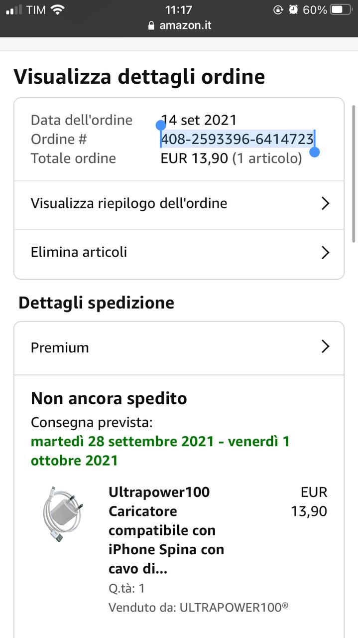Tap the page scrollbar on the right
This screenshot has width=358, height=638.
(354, 198)
